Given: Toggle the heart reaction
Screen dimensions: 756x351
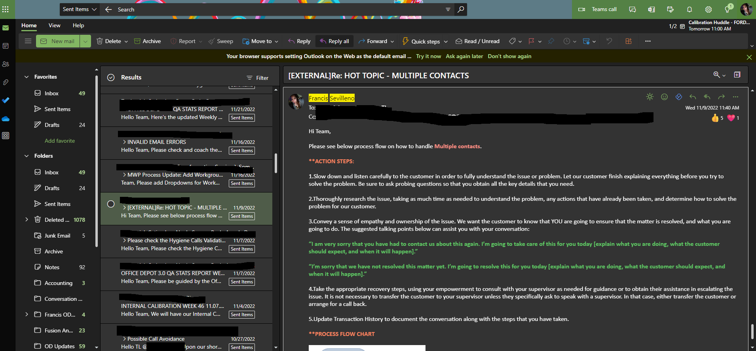Looking at the screenshot, I should (x=733, y=118).
